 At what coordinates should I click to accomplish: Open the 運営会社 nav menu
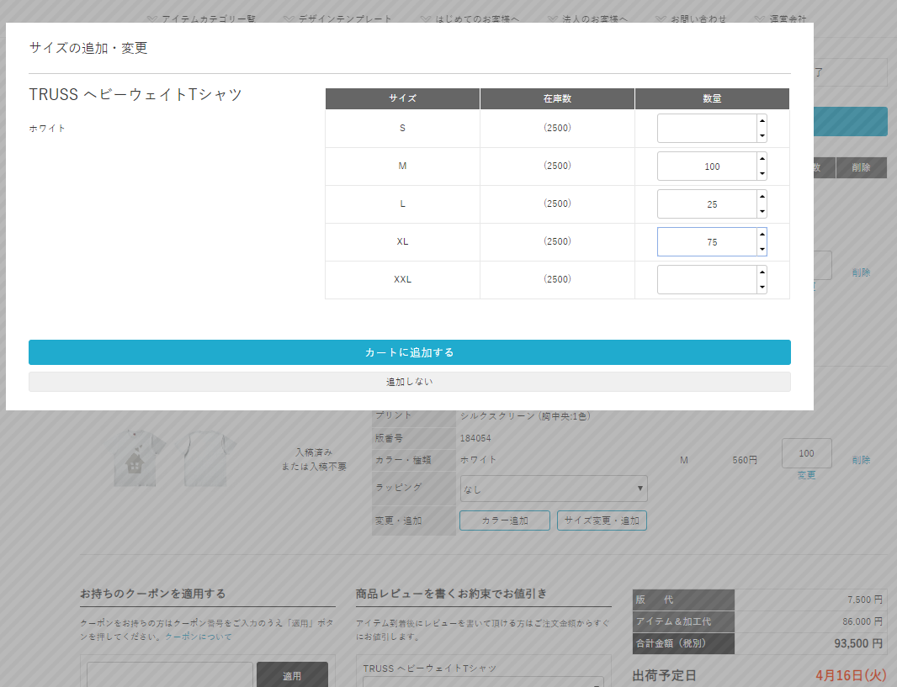pyautogui.click(x=780, y=18)
